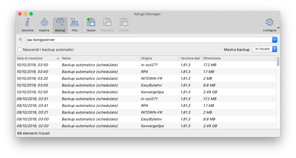Viewport: 296px width, 158px height.
Task: Select the backup dated 09/10/2019, 02:00
Action: click(146, 126)
